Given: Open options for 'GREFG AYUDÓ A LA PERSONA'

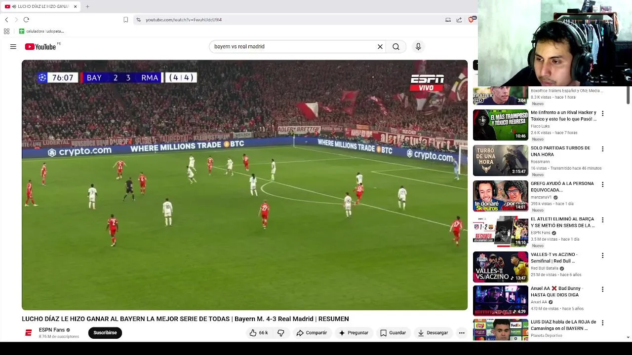Looking at the screenshot, I should (602, 184).
